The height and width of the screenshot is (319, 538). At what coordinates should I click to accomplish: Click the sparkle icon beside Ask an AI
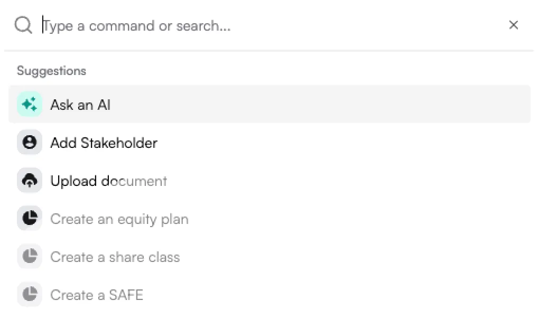click(x=30, y=105)
